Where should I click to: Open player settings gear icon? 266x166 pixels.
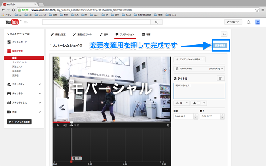[168, 125]
